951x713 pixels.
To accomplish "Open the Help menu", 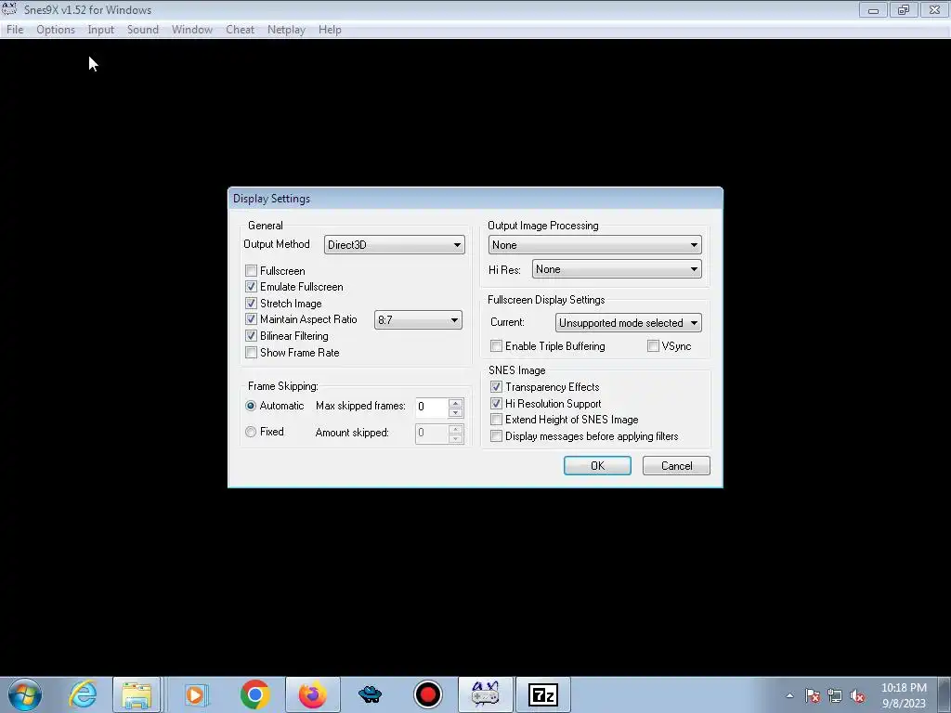I will click(x=330, y=29).
